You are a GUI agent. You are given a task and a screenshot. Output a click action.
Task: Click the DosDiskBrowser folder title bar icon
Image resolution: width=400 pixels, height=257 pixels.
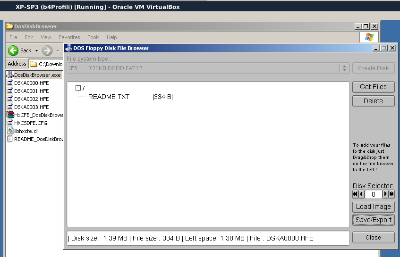[x=10, y=26]
